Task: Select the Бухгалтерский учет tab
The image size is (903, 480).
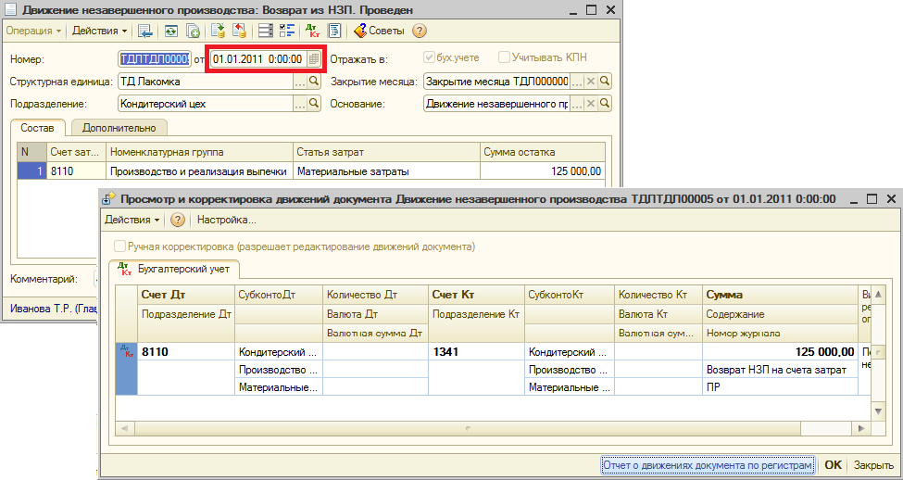Action: coord(175,269)
